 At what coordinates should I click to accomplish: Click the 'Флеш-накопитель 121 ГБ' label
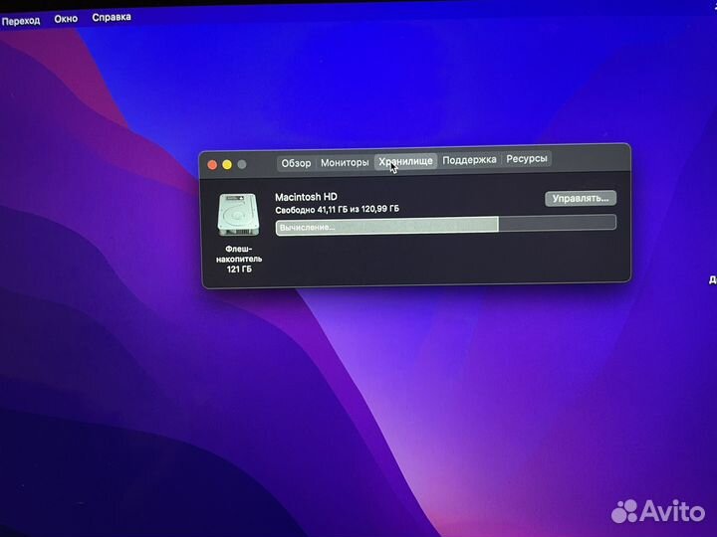pos(239,259)
